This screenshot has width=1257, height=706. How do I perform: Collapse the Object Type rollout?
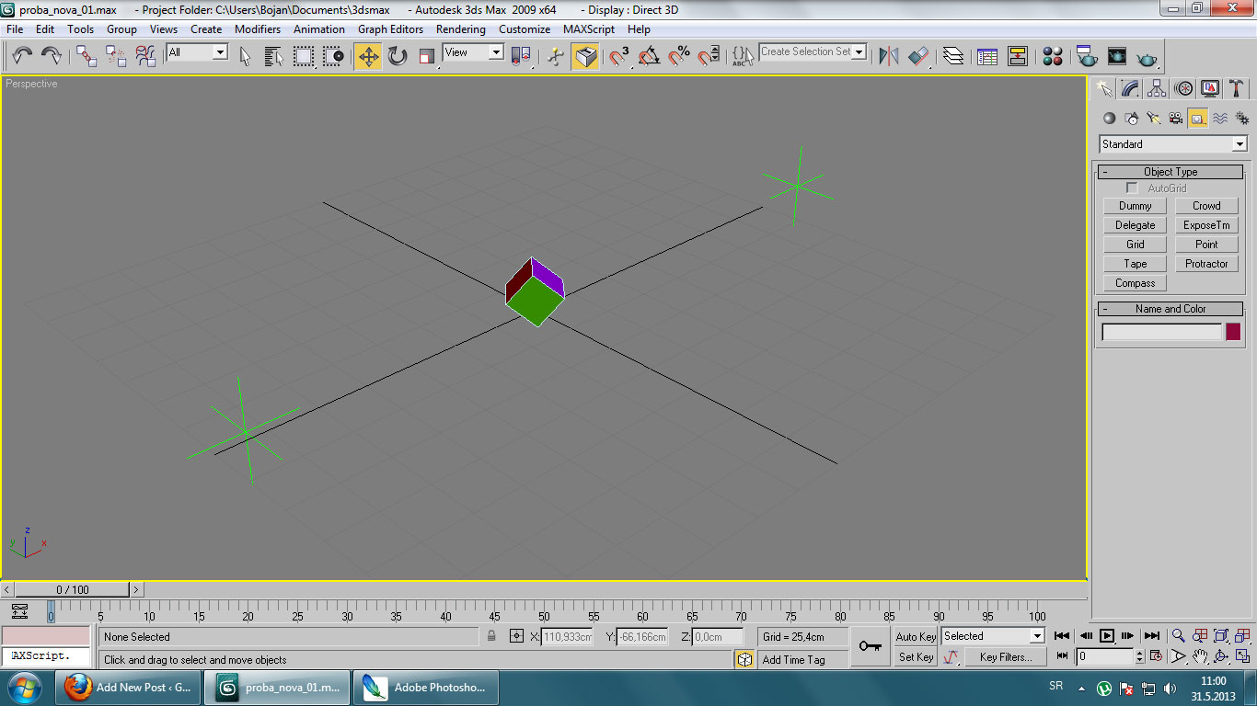(x=1171, y=172)
